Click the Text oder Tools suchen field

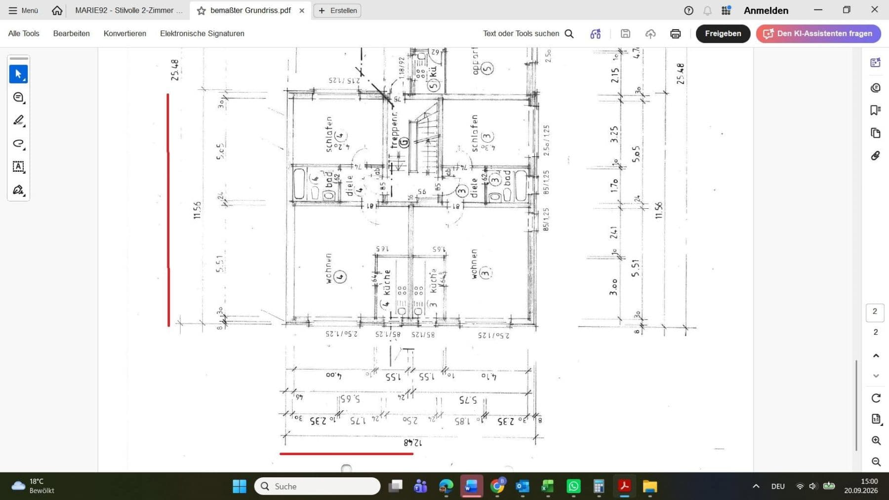528,34
